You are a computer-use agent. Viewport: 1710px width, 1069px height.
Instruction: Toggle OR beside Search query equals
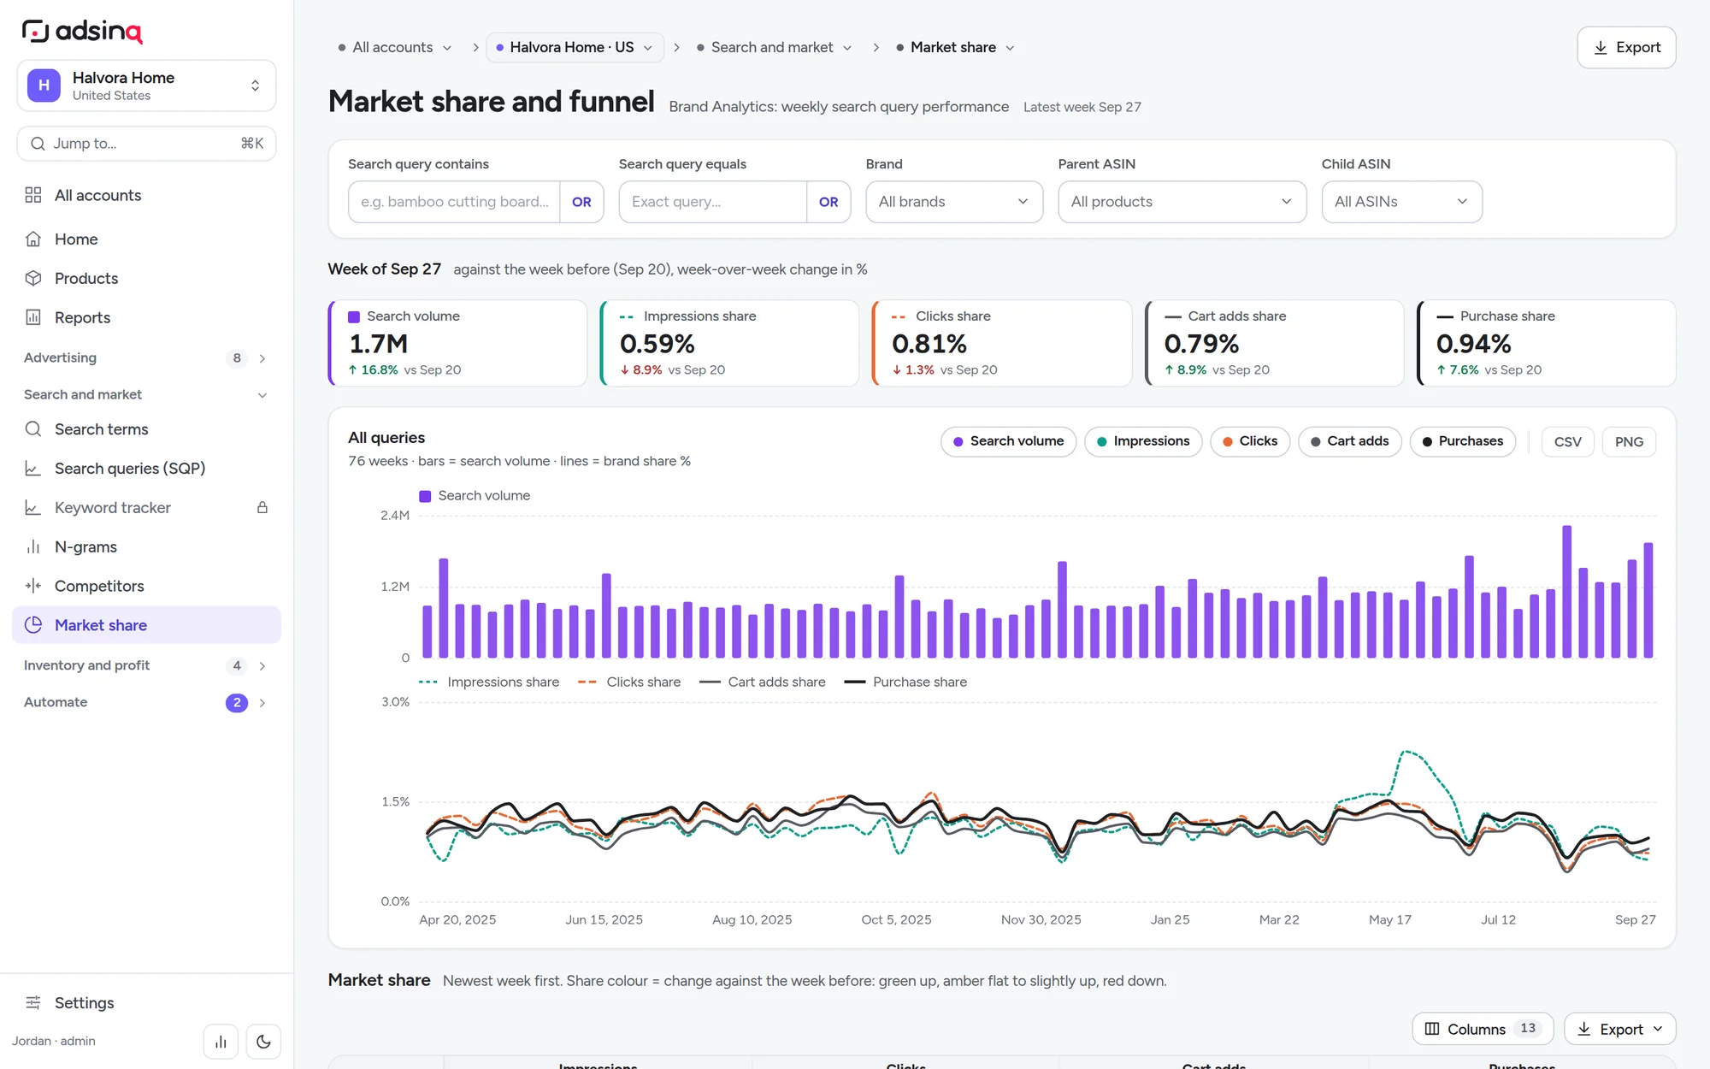(828, 202)
